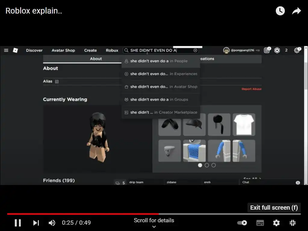Switch to the About tab

coord(96,59)
